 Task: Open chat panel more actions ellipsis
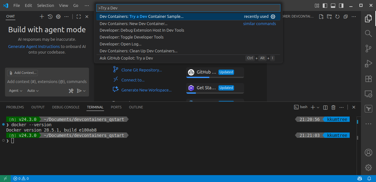pyautogui.click(x=66, y=17)
